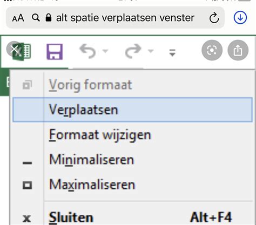Screen dimensions: 256x225
Task: Tap the share image icon
Action: pos(238,50)
